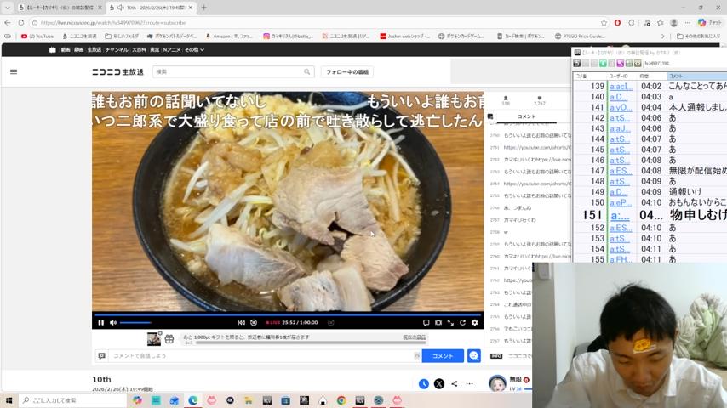The width and height of the screenshot is (727, 408).
Task: Expand the bookmarks overflow chevron
Action: pos(662,36)
